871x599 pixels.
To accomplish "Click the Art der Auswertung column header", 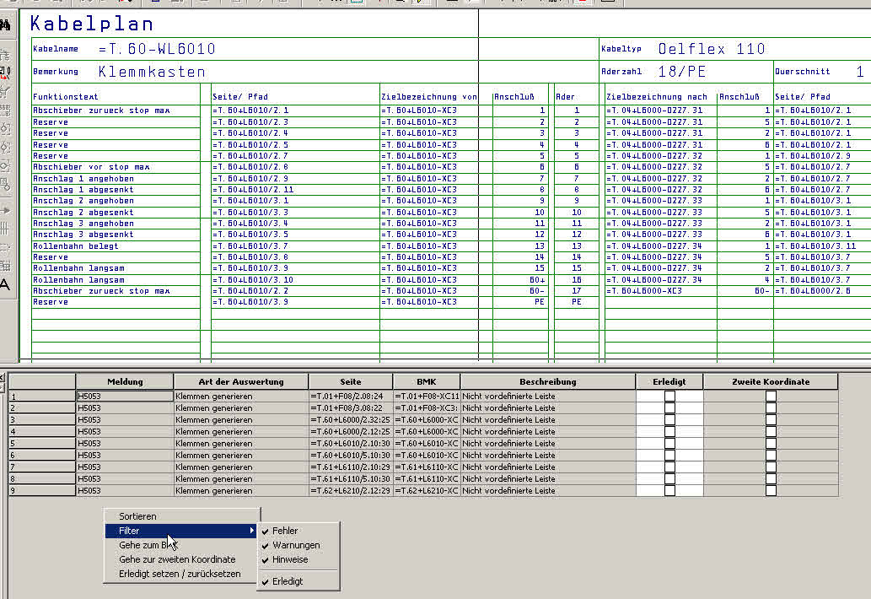I will 241,381.
